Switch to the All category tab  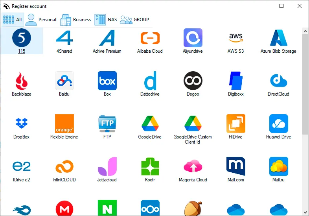(x=13, y=20)
